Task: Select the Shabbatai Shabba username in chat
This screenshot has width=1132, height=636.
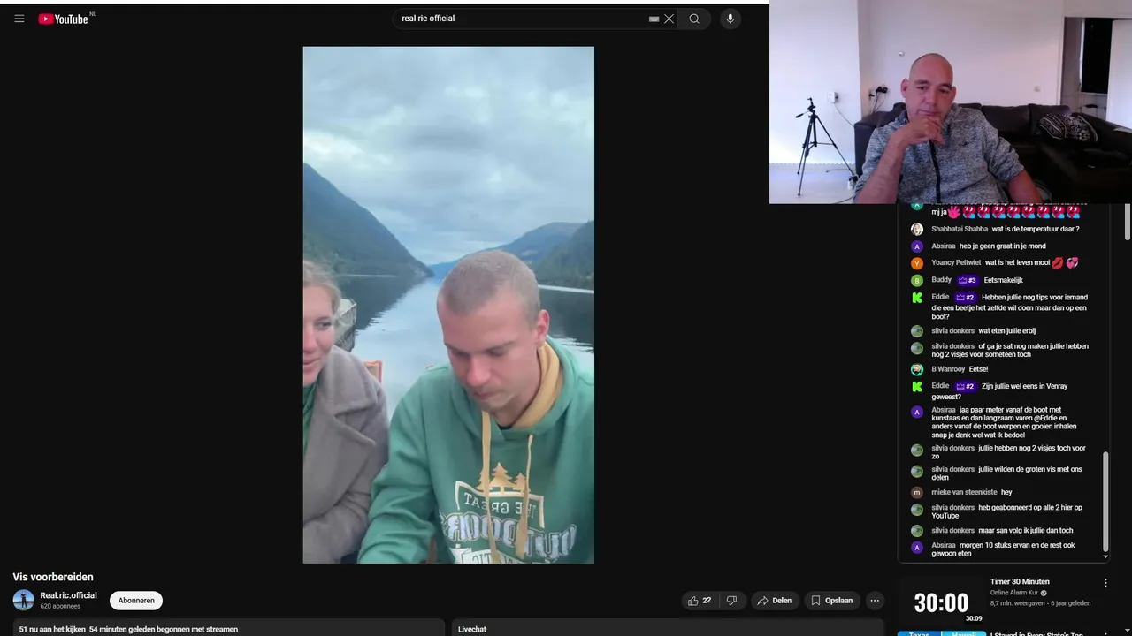Action: coord(960,229)
